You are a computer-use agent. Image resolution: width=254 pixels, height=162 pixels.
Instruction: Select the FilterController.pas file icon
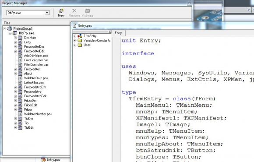[20, 65]
